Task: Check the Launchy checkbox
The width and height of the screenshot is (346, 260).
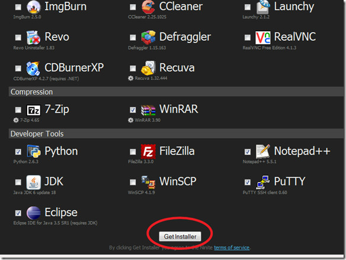Action: (248, 7)
